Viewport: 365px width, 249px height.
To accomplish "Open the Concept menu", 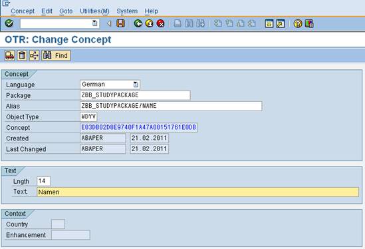I will (x=23, y=11).
